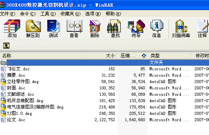209x135 pixels.
Task: Select the file ~$论文.doc
Action: tap(18, 69)
